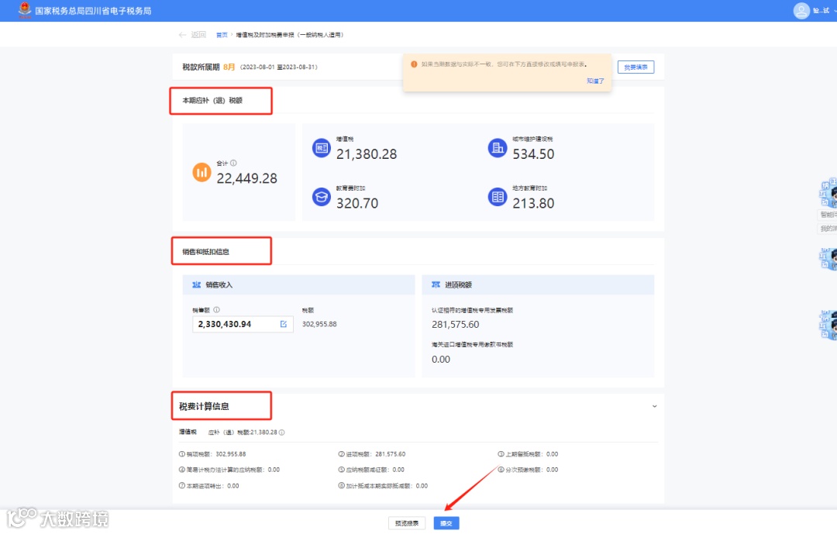Click the breadcrumb text 增值税及附加税费申报
837x534 pixels.
coord(289,35)
